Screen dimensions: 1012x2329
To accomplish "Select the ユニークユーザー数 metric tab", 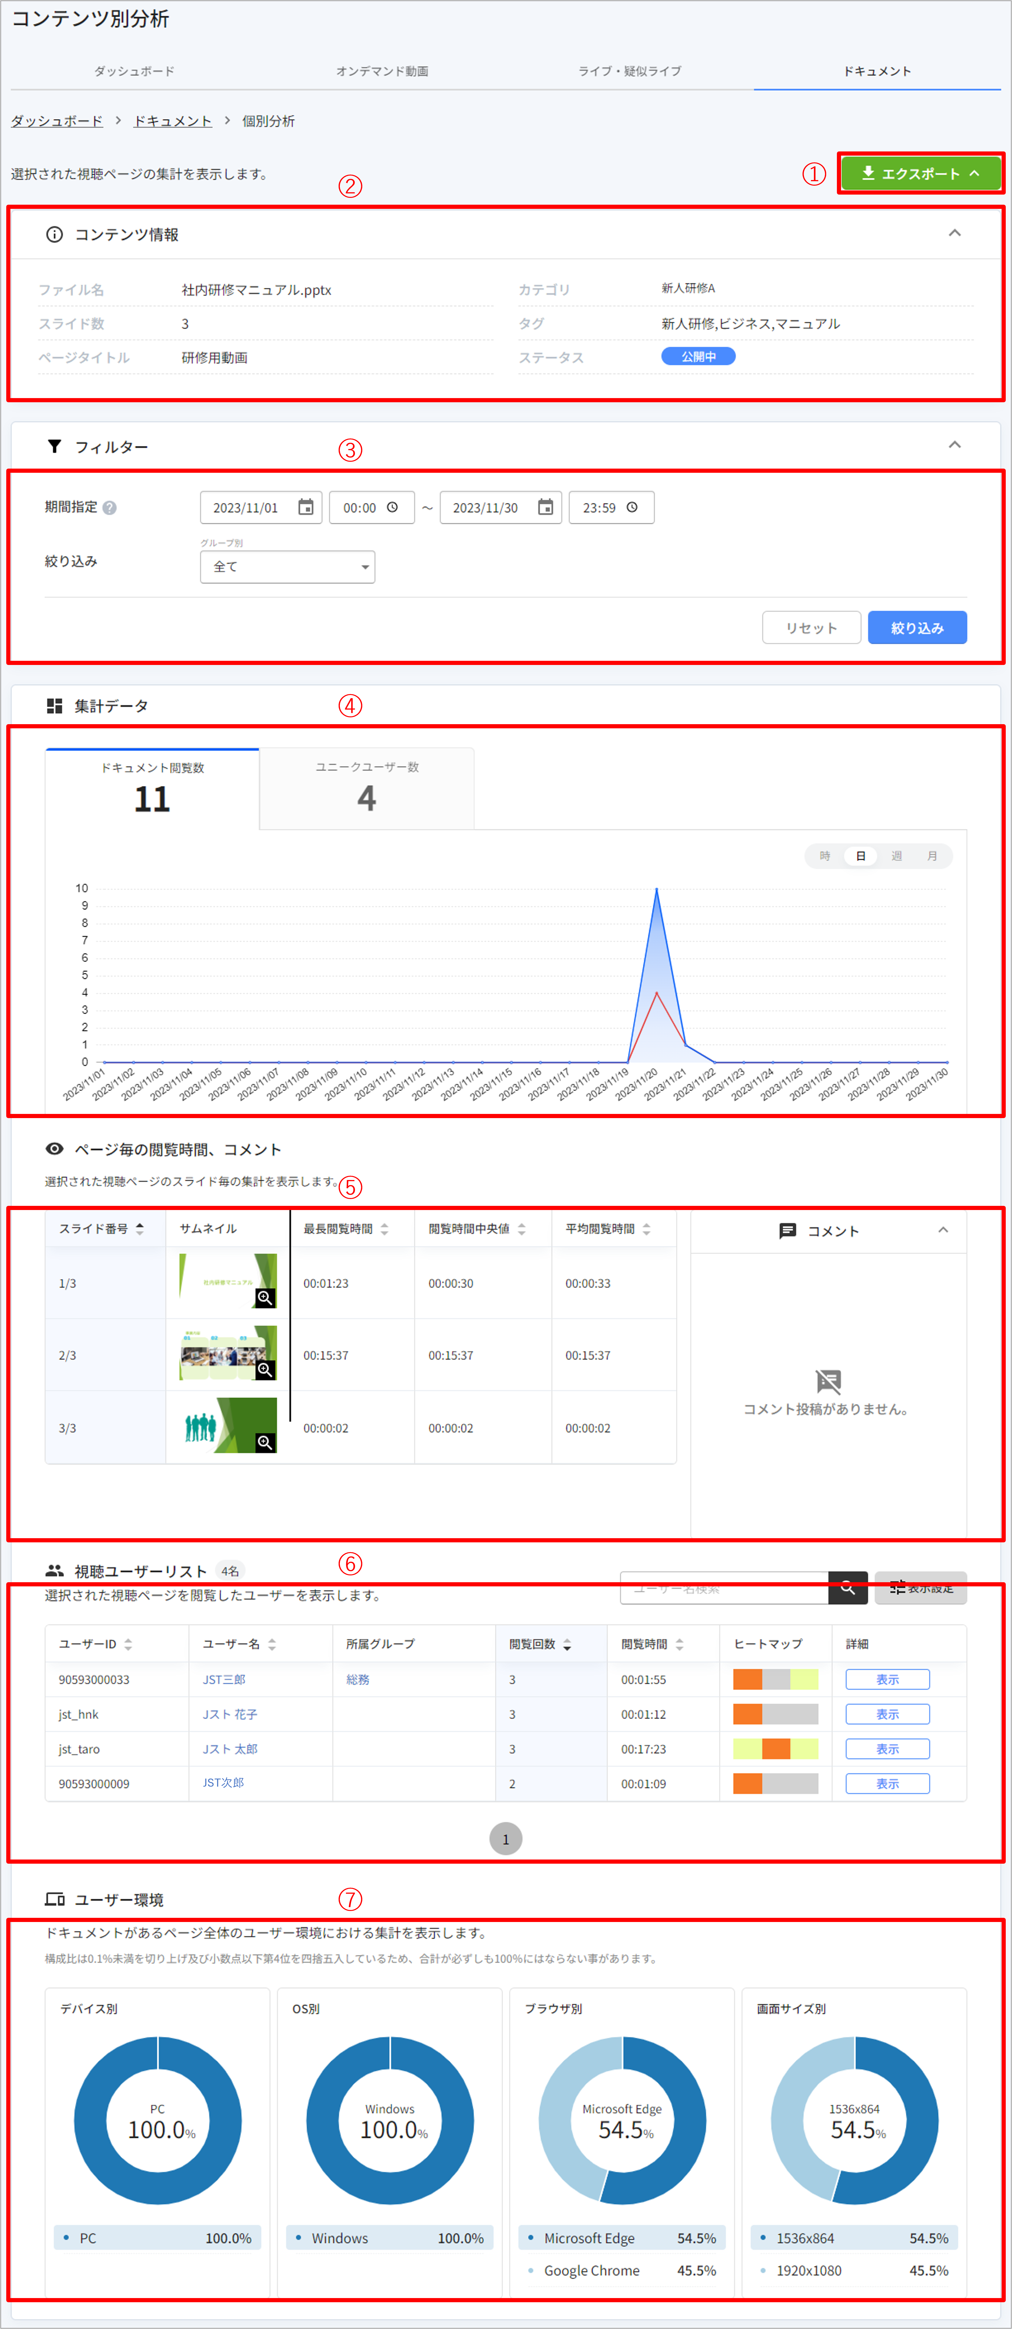I will (x=367, y=788).
